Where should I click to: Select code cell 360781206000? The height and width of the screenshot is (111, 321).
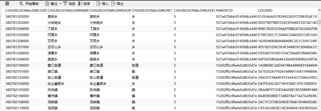pyautogui.click(x=26, y=41)
